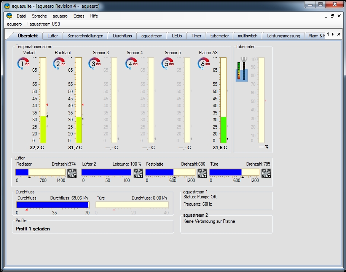This screenshot has width=346, height=272.
Task: Click the Drehzahl:374 radiator value
Action: (64, 164)
